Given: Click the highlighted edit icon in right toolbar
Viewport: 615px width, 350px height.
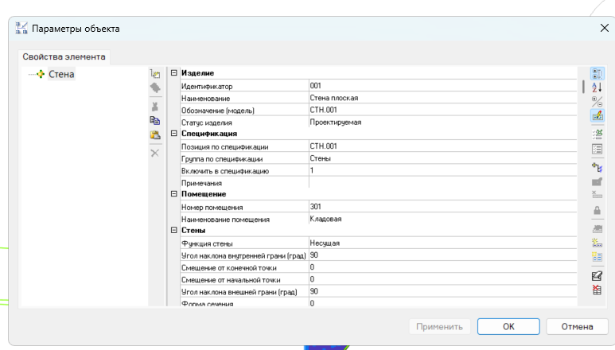Looking at the screenshot, I should tap(597, 115).
